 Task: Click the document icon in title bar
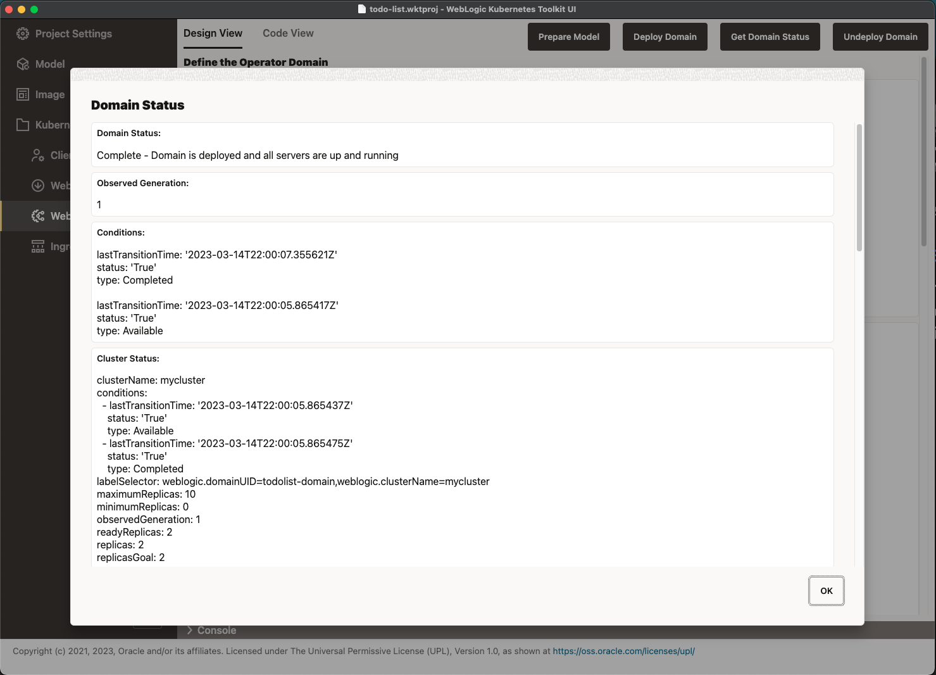(x=362, y=9)
